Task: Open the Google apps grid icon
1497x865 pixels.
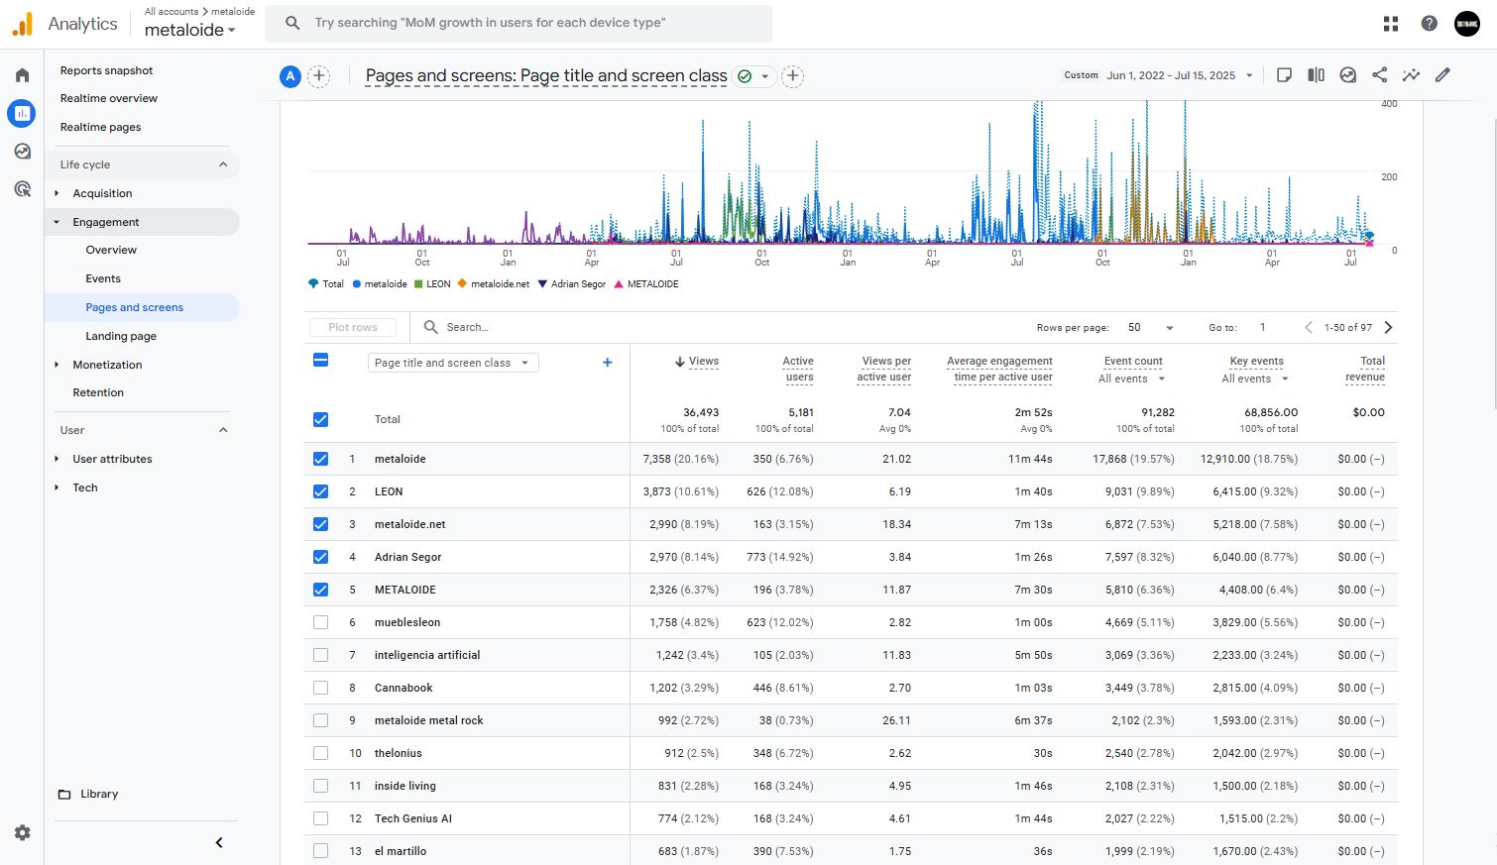Action: [1391, 24]
